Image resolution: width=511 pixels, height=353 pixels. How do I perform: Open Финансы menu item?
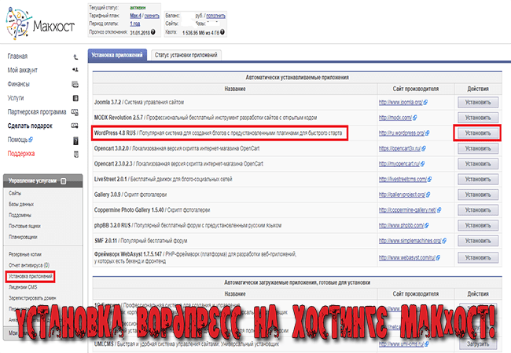tap(19, 84)
